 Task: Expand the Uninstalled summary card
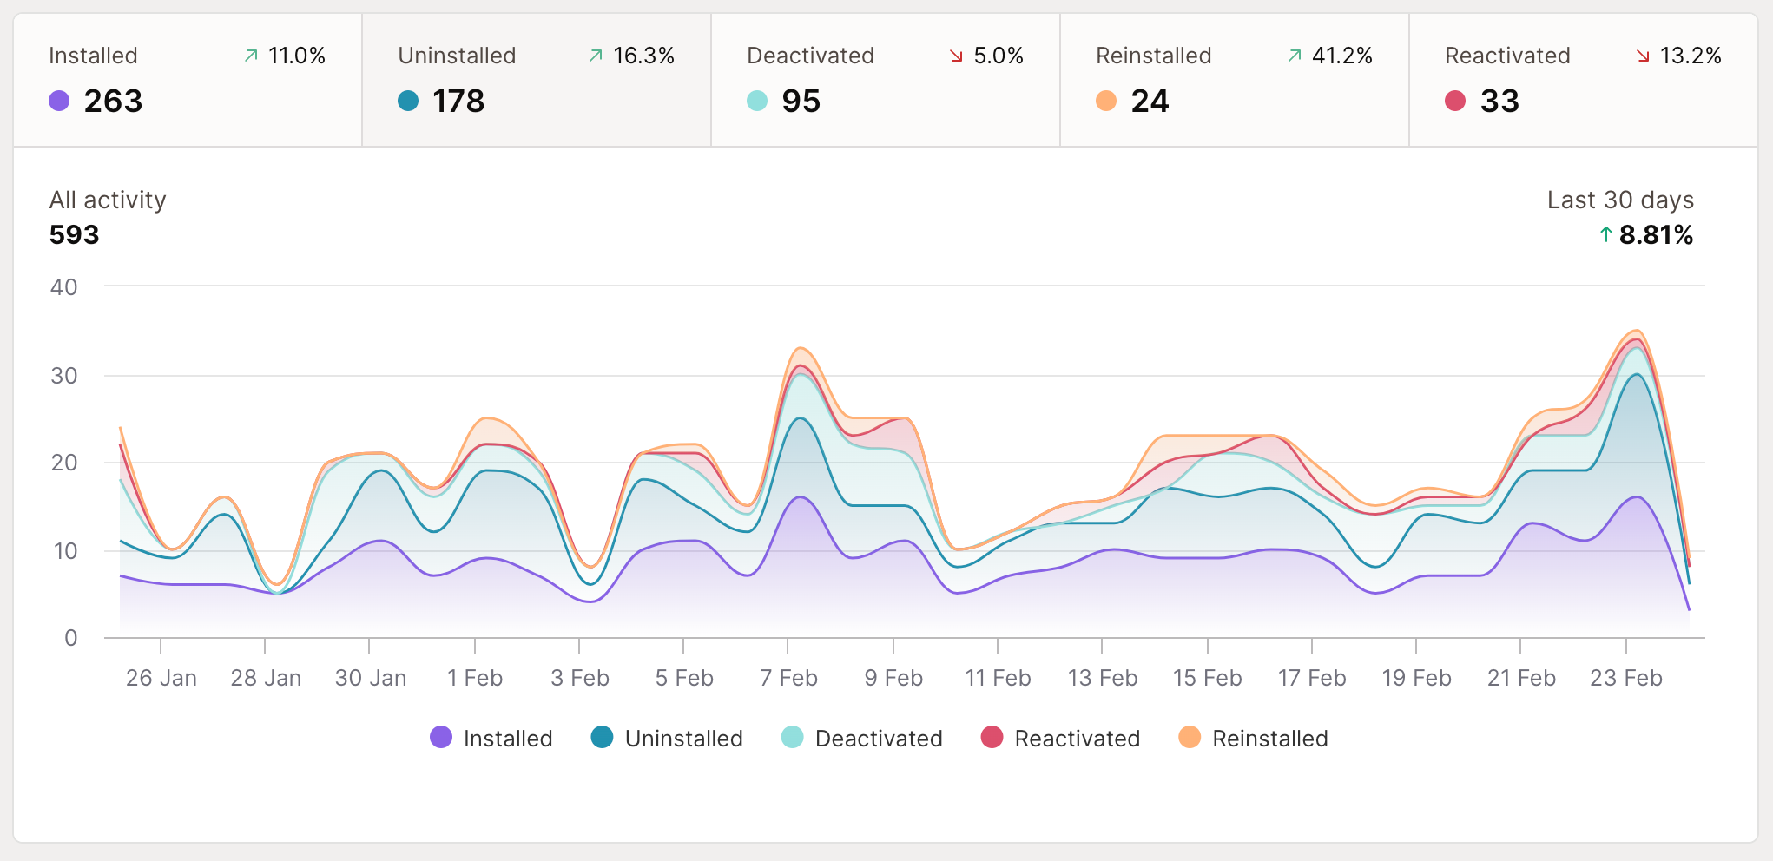tap(535, 78)
